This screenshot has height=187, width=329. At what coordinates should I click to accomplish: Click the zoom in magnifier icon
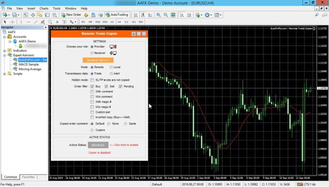158,15
